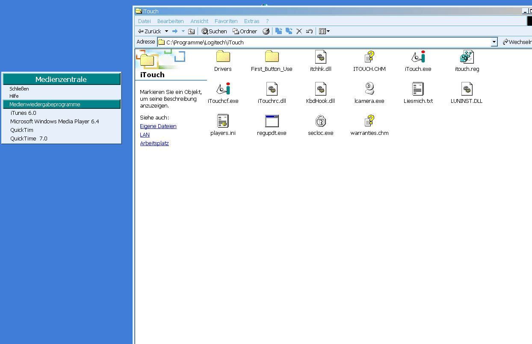
Task: Click the forward arrow toolbar button
Action: (x=175, y=31)
